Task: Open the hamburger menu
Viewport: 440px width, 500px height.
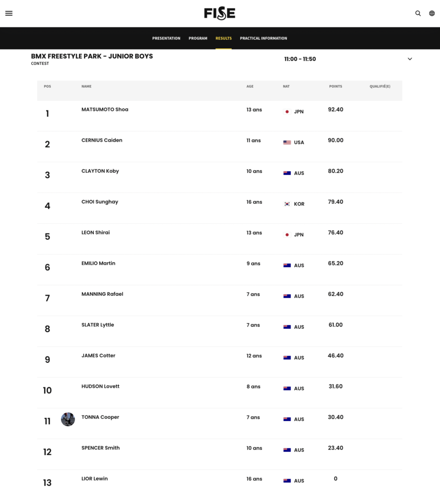Action: click(9, 13)
